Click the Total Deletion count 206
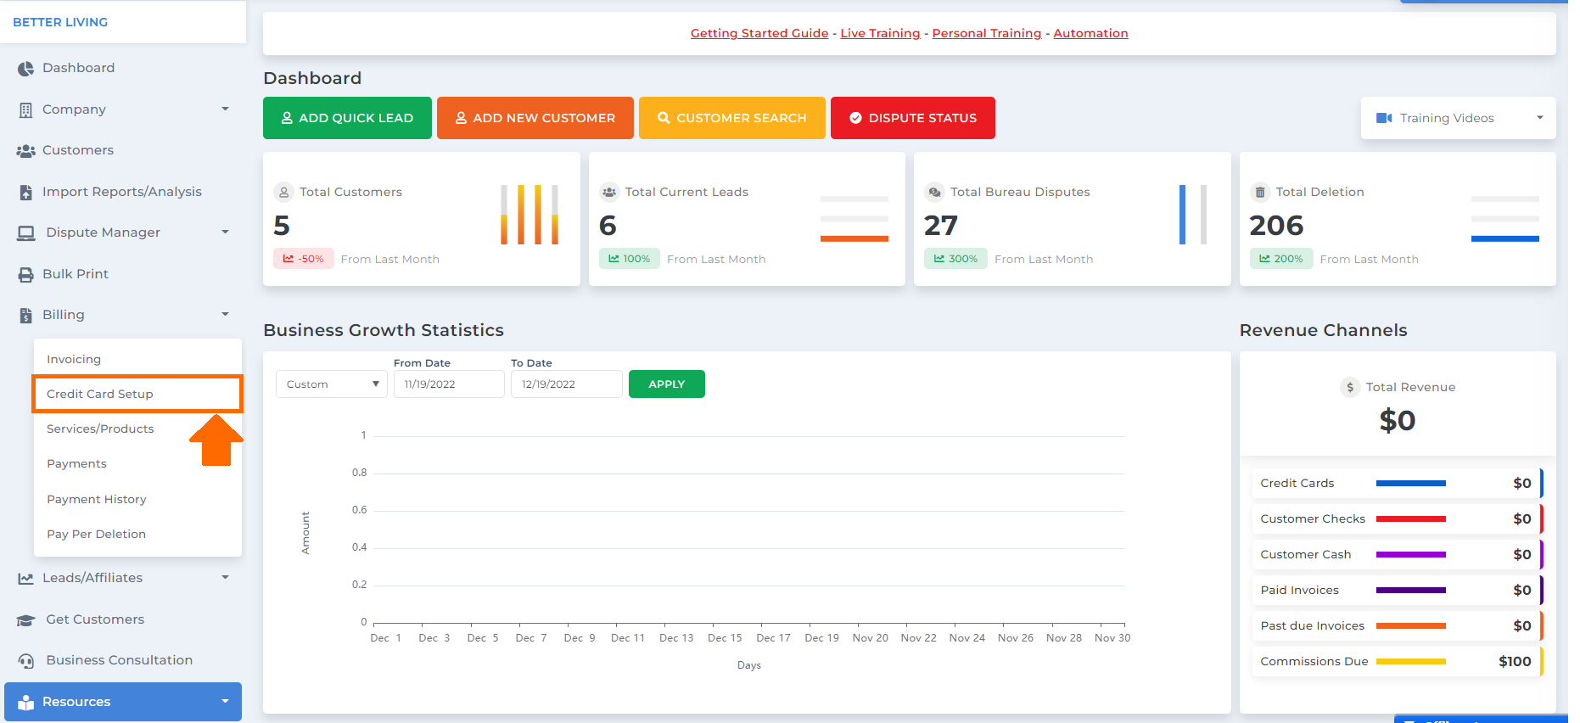The width and height of the screenshot is (1580, 723). tap(1276, 226)
